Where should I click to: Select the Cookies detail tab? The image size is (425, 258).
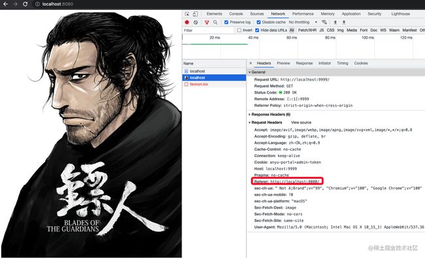coord(361,63)
